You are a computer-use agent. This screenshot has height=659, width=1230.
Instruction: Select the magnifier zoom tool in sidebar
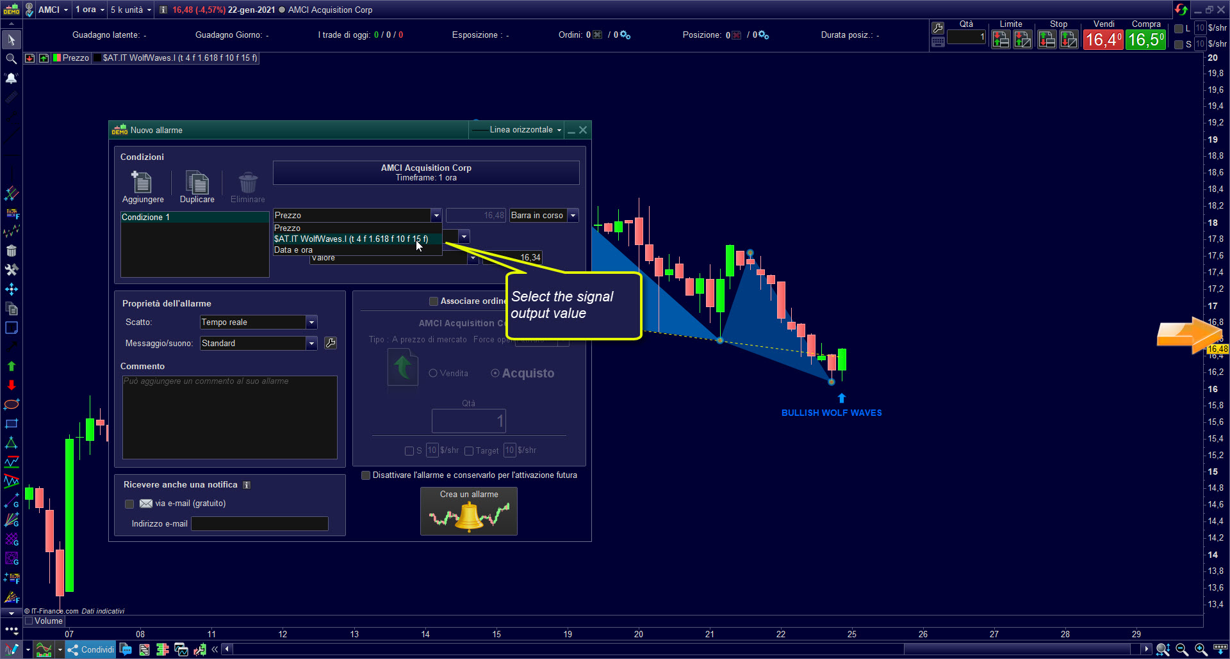[x=11, y=59]
